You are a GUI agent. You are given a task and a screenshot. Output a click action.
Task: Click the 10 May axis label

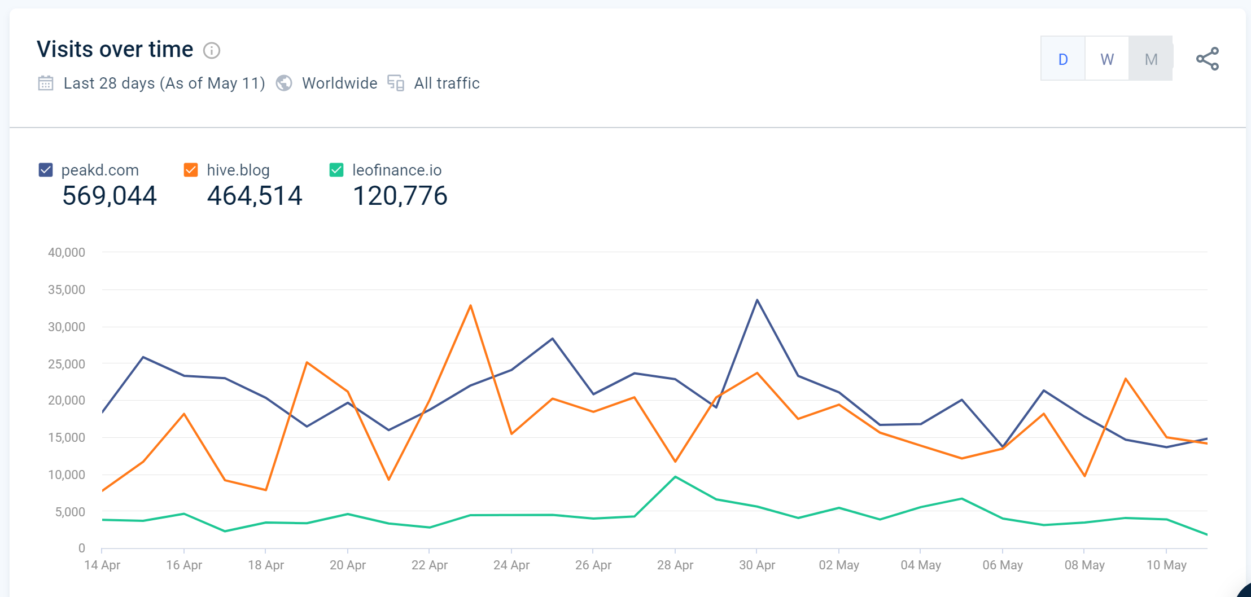point(1166,565)
